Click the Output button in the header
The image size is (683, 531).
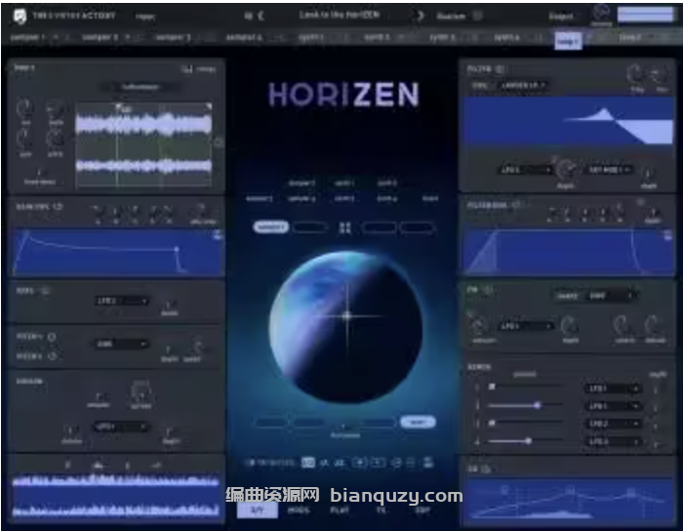(x=561, y=16)
